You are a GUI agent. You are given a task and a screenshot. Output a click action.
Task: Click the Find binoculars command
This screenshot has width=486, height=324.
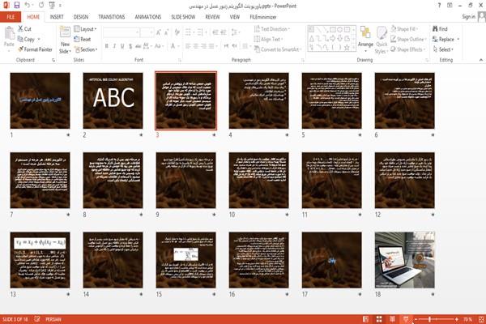tap(440, 29)
